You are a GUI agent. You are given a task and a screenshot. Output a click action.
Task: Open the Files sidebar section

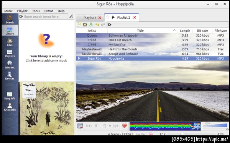(x=10, y=42)
